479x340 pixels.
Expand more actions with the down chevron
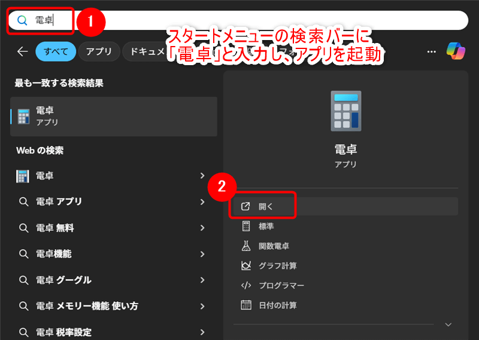pyautogui.click(x=448, y=324)
